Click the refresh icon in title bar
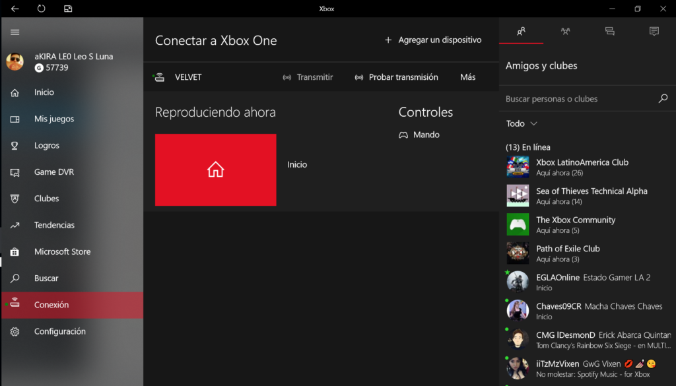The height and width of the screenshot is (386, 676). pos(42,9)
